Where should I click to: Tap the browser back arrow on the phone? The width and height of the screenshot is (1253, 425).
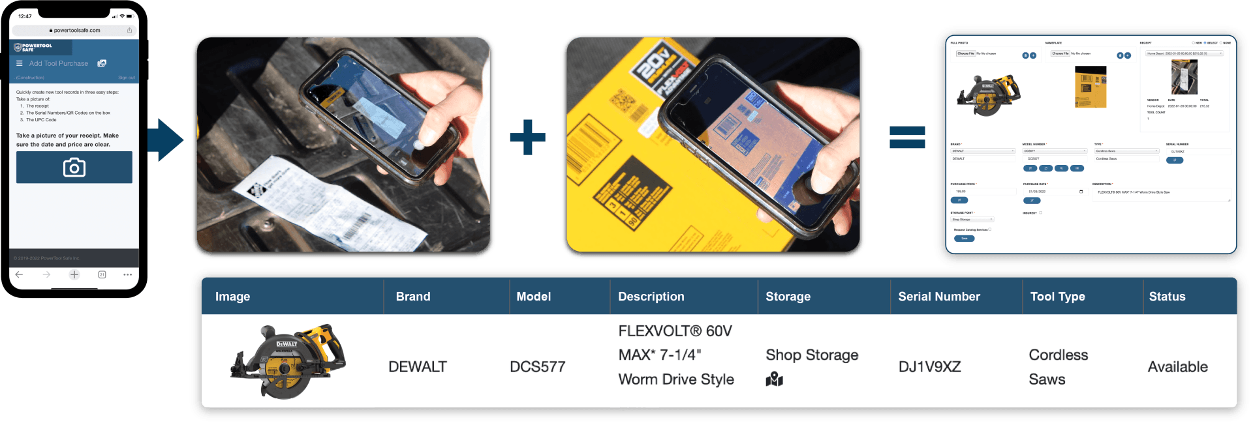[19, 274]
